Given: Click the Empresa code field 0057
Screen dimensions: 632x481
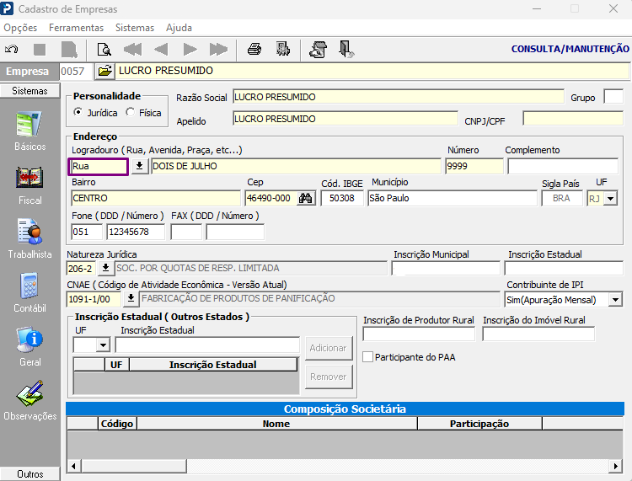Looking at the screenshot, I should click(76, 72).
